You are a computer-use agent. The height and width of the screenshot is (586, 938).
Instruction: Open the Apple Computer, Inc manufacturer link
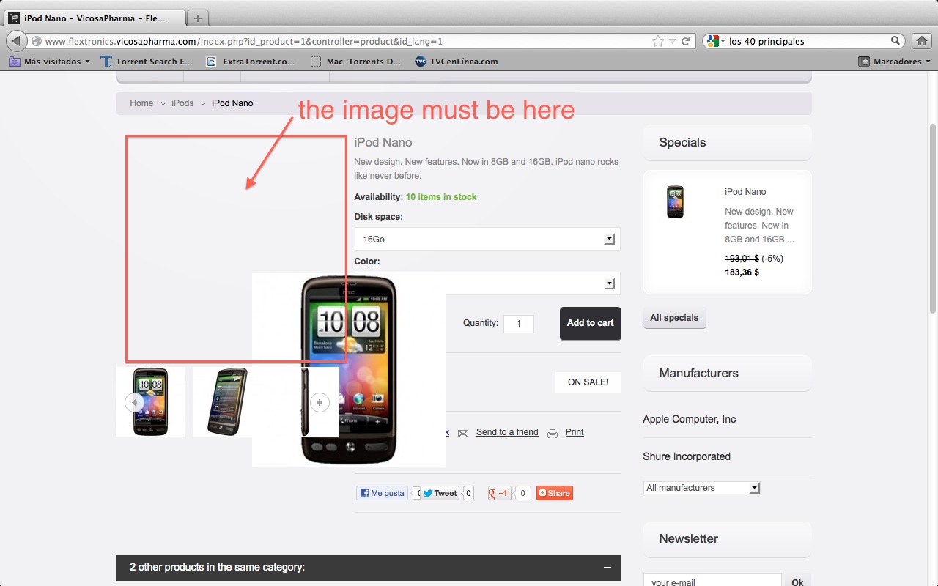(x=690, y=419)
